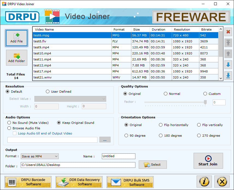Select the test9.mp4 row
This screenshot has width=234, height=190.
coord(126,47)
